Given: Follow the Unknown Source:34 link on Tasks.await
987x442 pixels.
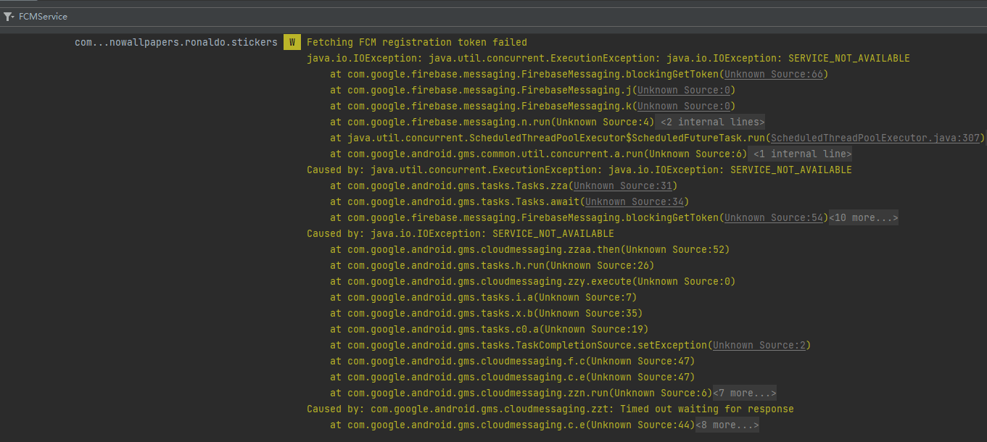Looking at the screenshot, I should [634, 201].
